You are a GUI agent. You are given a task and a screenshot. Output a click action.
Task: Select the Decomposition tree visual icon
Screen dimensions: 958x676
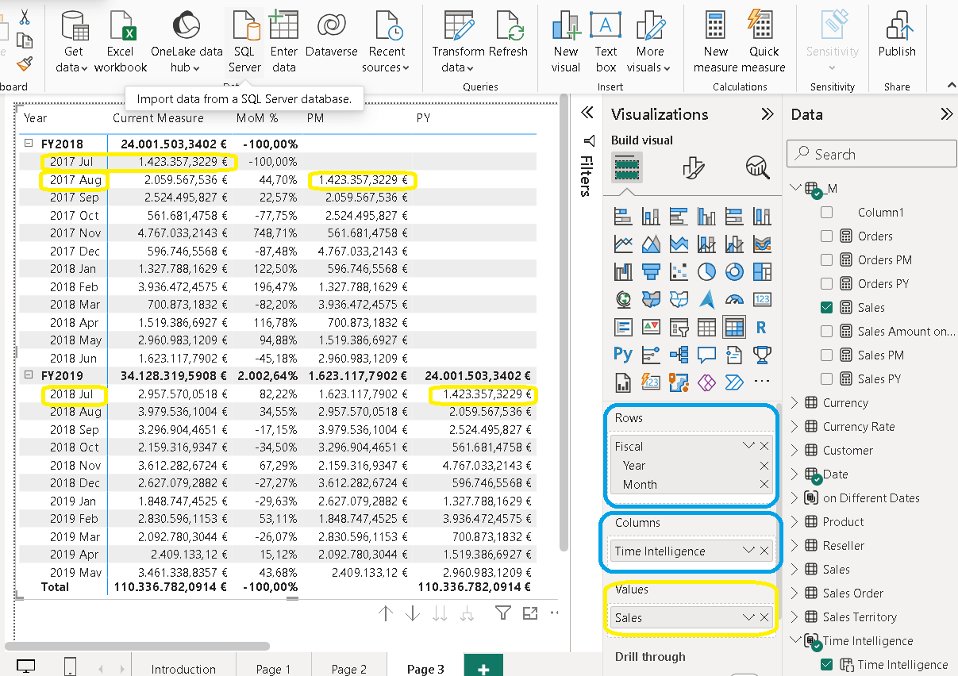click(679, 355)
